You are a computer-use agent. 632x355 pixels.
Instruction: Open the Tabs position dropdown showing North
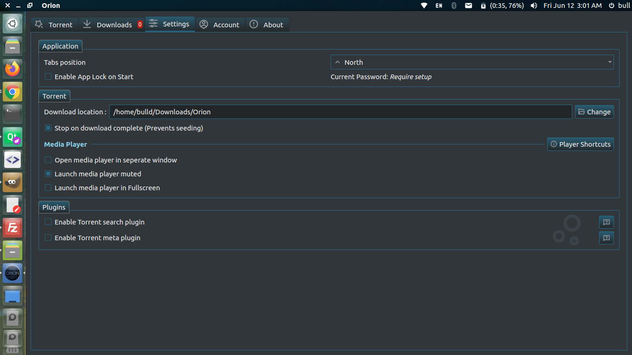[x=472, y=62]
